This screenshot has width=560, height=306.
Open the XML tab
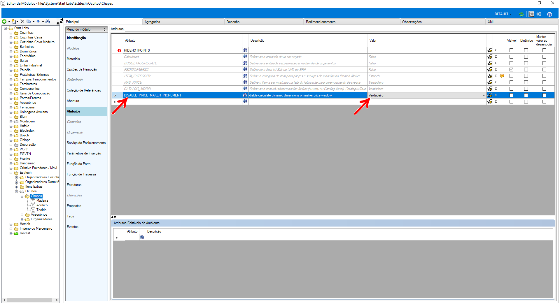[491, 22]
